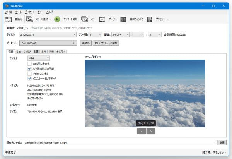
Task: Click the 再読込 button
Action: [86, 43]
